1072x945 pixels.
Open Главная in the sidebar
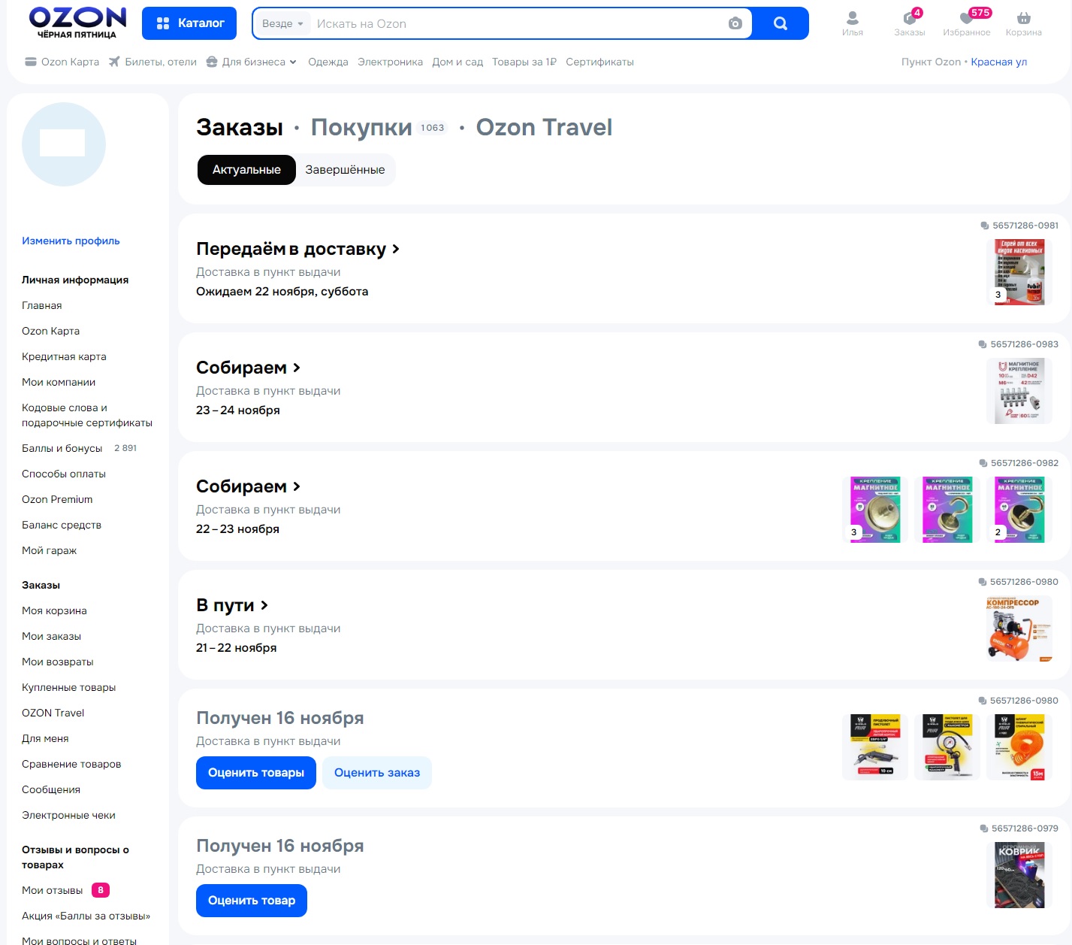point(42,305)
